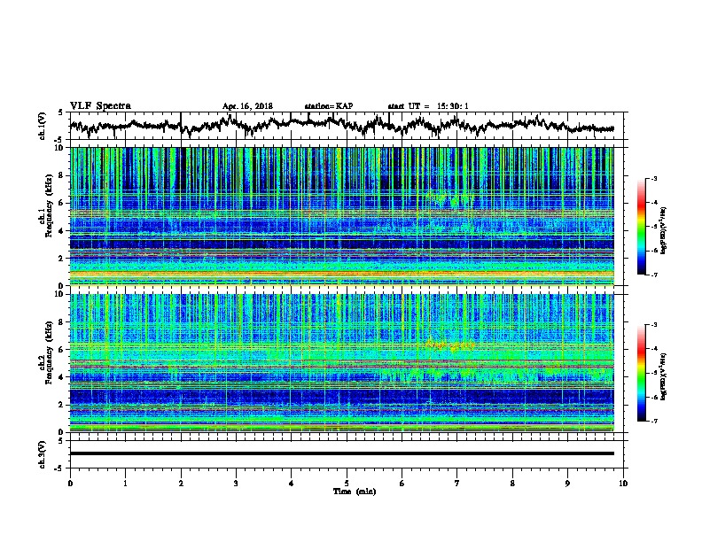Click the ch.2 spectrogram panel
Image resolution: width=702 pixels, height=542 pixels.
coord(341,363)
